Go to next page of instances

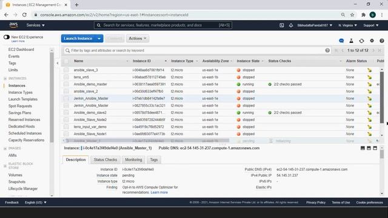[x=373, y=50]
